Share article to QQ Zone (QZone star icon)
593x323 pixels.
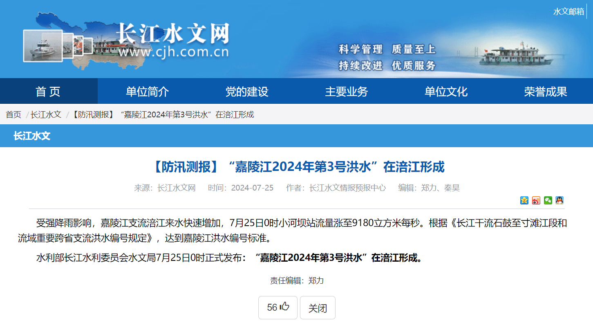pyautogui.click(x=524, y=200)
